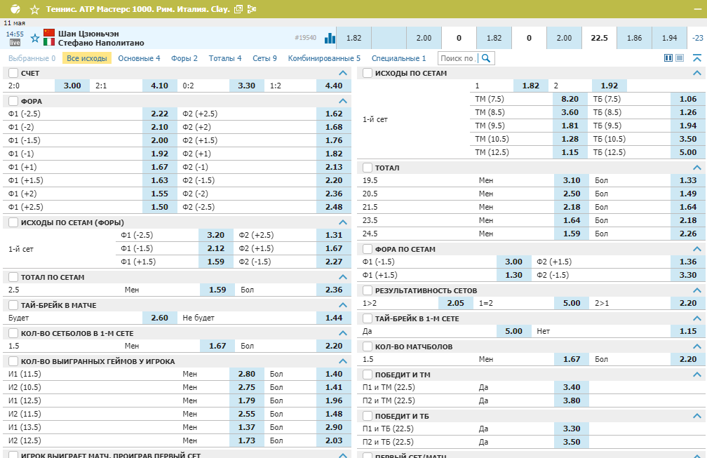This screenshot has width=707, height=458.
Task: Collapse the ФОРА ПО СЕТАМ section
Action: pyautogui.click(x=697, y=249)
